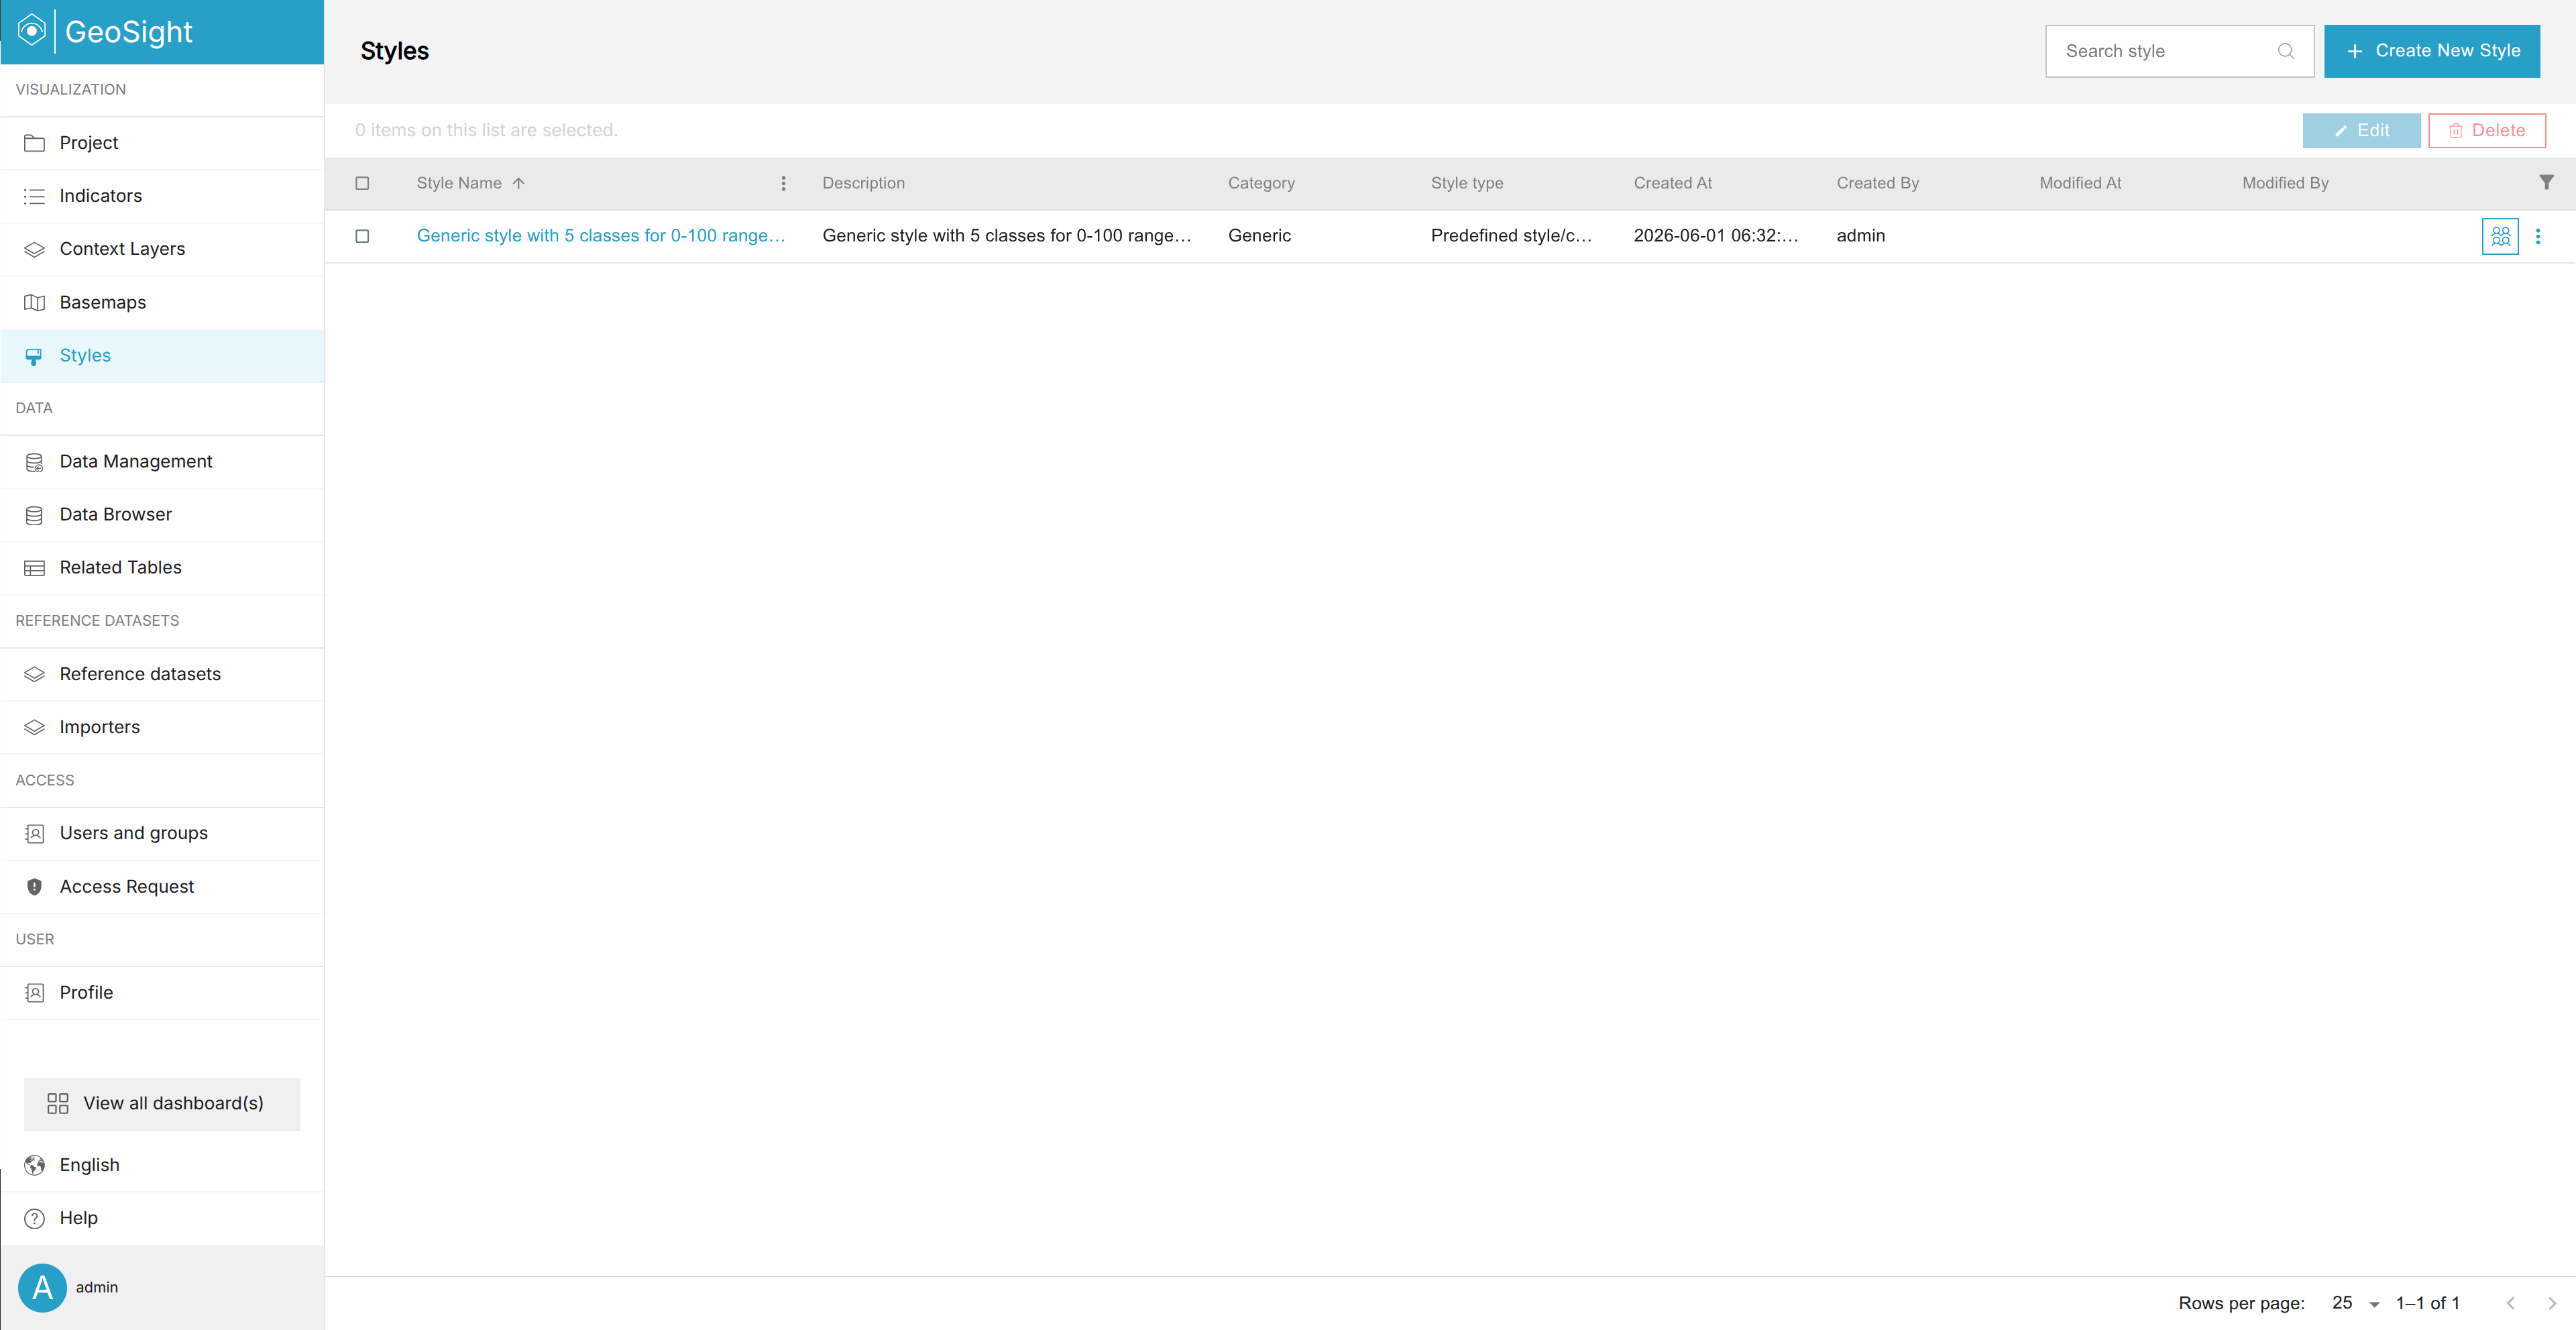Click the 'Generic' category cell
Viewport: 2576px width, 1330px height.
1259,236
